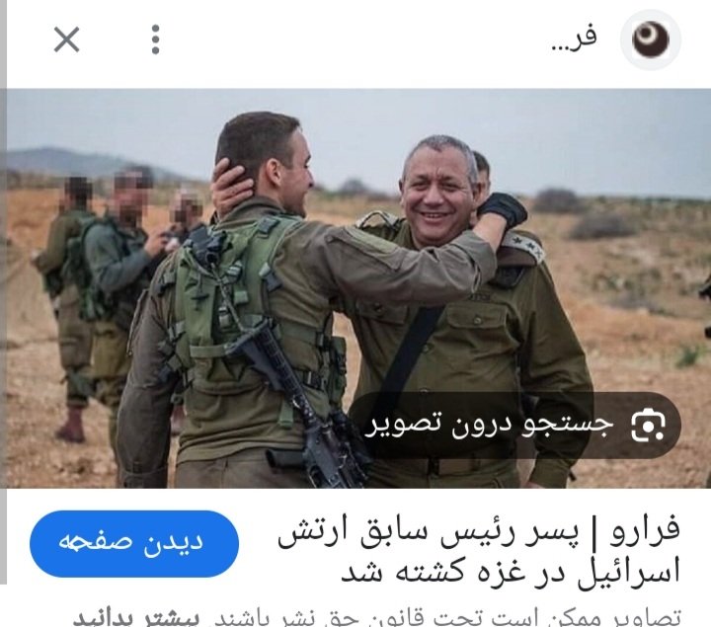Click the بیشتر بدانید link
711x627 pixels.
[136, 618]
